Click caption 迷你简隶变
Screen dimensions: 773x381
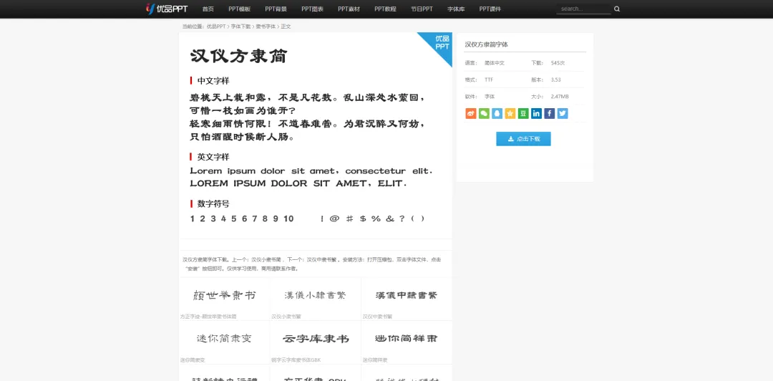pyautogui.click(x=193, y=360)
